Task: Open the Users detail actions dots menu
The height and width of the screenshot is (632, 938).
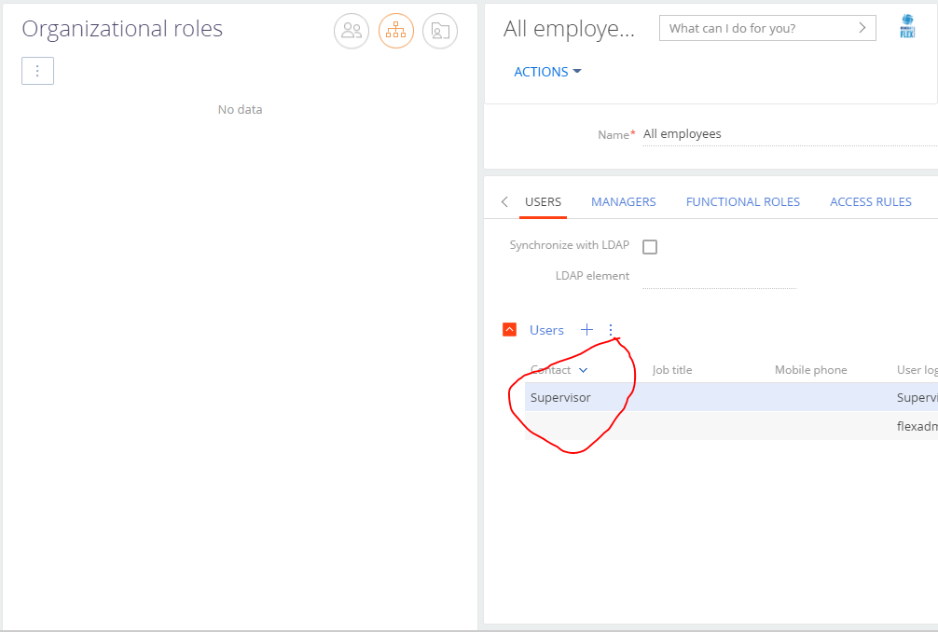Action: [611, 329]
